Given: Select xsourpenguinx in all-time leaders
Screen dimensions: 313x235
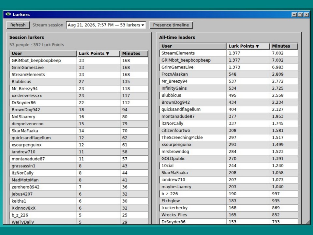Looking at the screenshot, I should click(229, 145).
